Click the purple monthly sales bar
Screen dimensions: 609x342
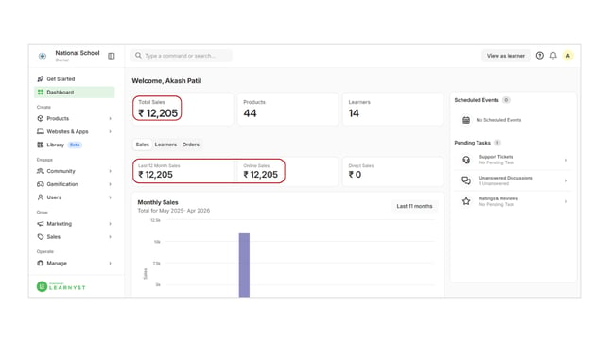pyautogui.click(x=244, y=265)
